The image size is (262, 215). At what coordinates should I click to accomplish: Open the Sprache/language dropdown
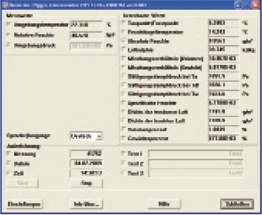pos(86,136)
